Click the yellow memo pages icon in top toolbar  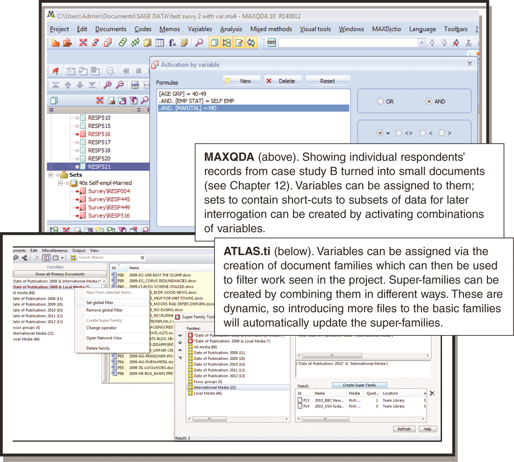click(148, 43)
